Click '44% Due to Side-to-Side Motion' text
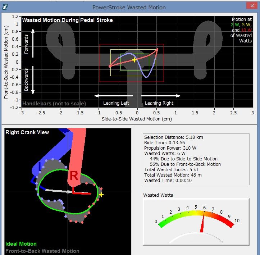Image resolution: width=260 pixels, height=255 pixels. point(183,159)
